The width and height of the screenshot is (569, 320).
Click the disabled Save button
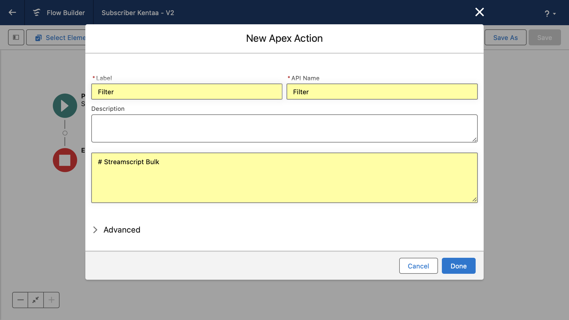pyautogui.click(x=544, y=37)
